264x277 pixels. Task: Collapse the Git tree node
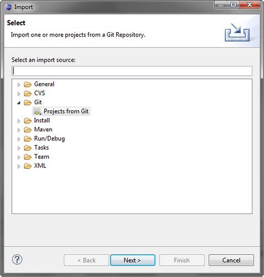(x=19, y=103)
